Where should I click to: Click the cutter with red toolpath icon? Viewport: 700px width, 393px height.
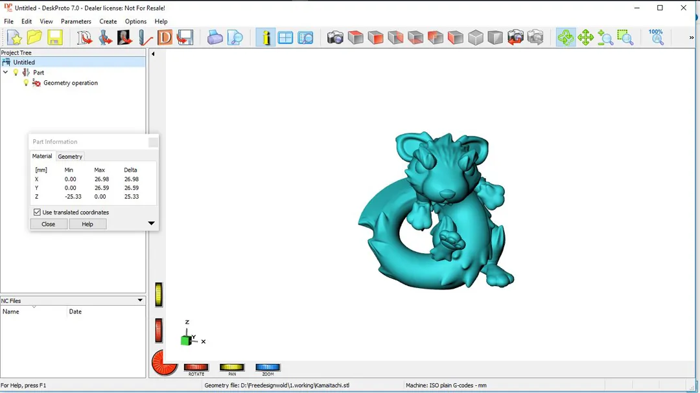click(145, 38)
